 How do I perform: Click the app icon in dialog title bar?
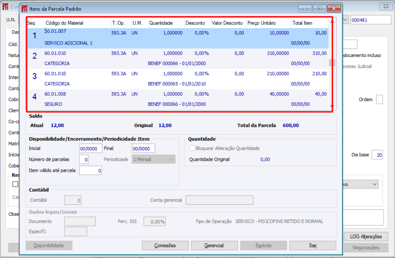pyautogui.click(x=24, y=9)
